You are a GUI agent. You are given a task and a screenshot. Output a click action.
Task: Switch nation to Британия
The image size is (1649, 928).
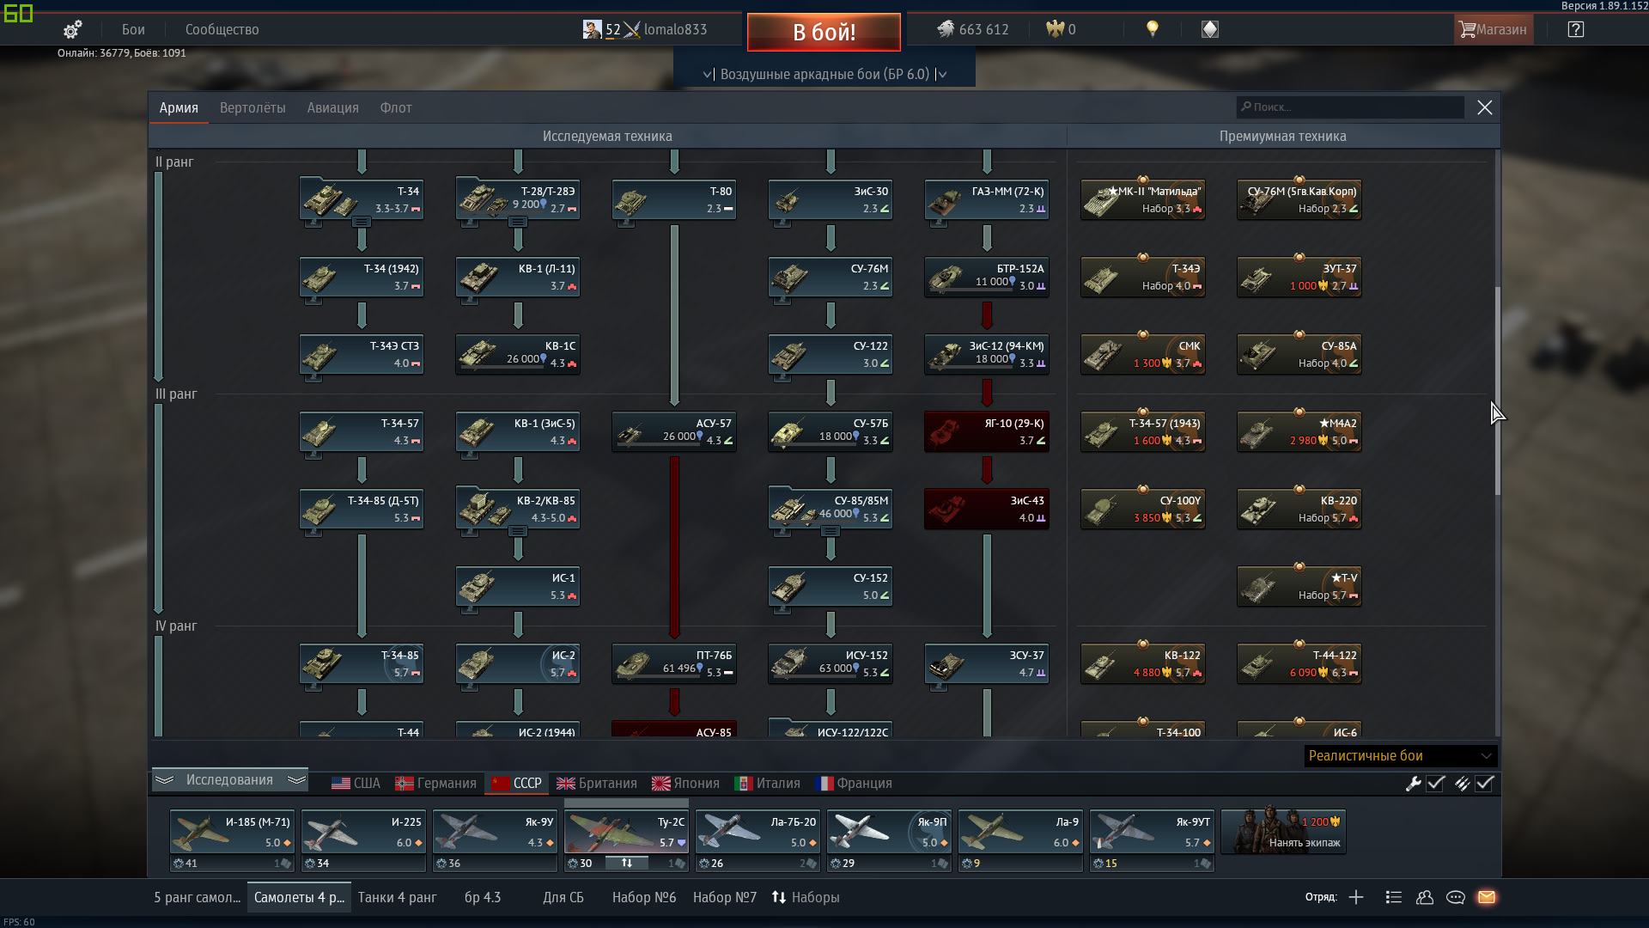click(597, 784)
